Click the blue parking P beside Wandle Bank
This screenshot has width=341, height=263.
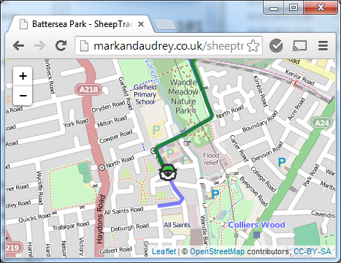(215, 194)
